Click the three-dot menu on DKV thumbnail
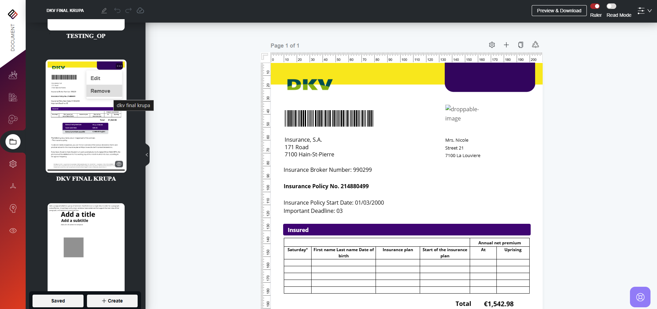 point(119,66)
